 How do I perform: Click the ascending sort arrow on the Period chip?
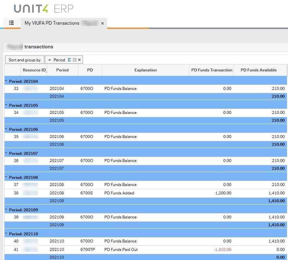pyautogui.click(x=50, y=60)
